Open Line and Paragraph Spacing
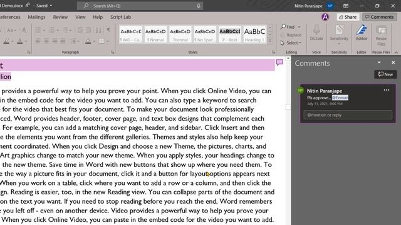The image size is (401, 225). pos(73,41)
